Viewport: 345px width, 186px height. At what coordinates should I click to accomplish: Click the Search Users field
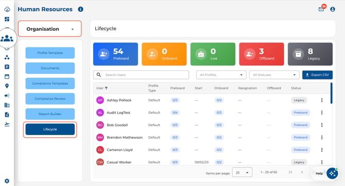tap(141, 75)
